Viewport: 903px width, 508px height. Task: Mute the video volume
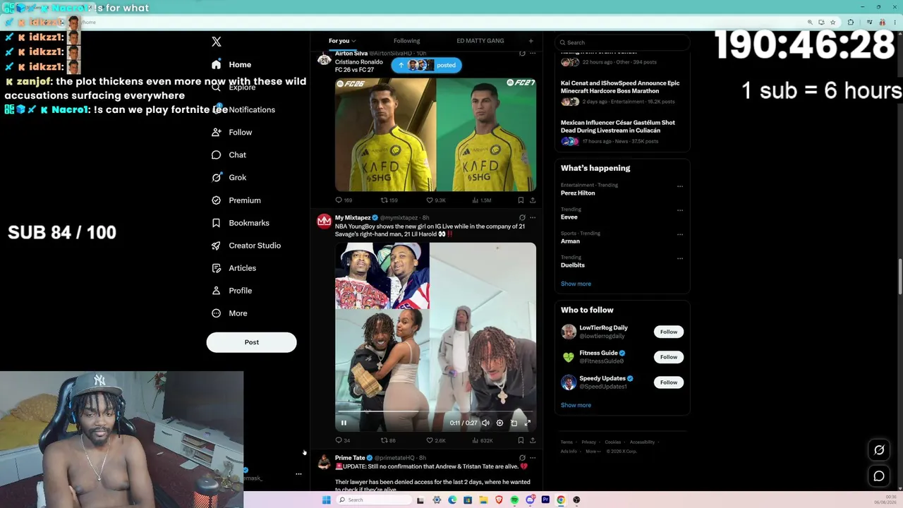click(485, 423)
